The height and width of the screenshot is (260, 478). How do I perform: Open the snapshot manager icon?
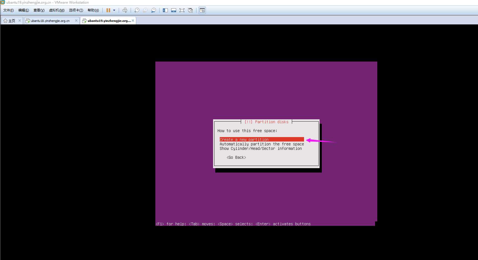(x=153, y=10)
